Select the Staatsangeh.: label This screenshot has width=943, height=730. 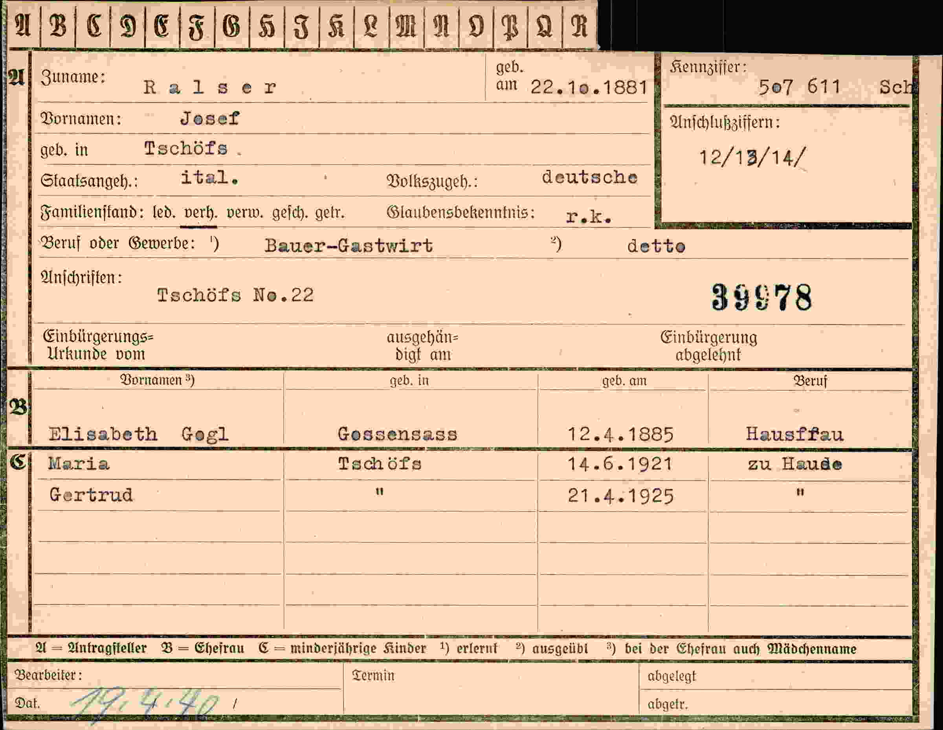point(89,180)
